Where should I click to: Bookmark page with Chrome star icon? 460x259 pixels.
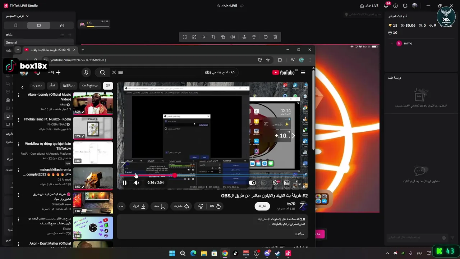[268, 60]
